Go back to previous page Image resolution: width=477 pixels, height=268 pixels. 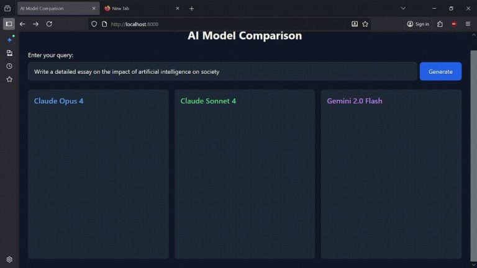tap(22, 24)
